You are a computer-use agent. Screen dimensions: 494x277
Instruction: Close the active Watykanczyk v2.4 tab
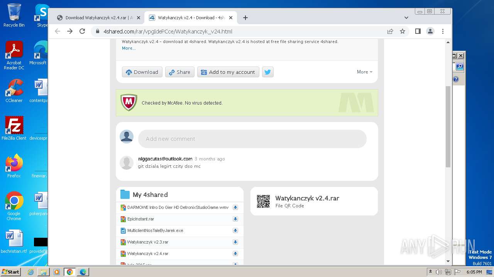[x=231, y=18]
